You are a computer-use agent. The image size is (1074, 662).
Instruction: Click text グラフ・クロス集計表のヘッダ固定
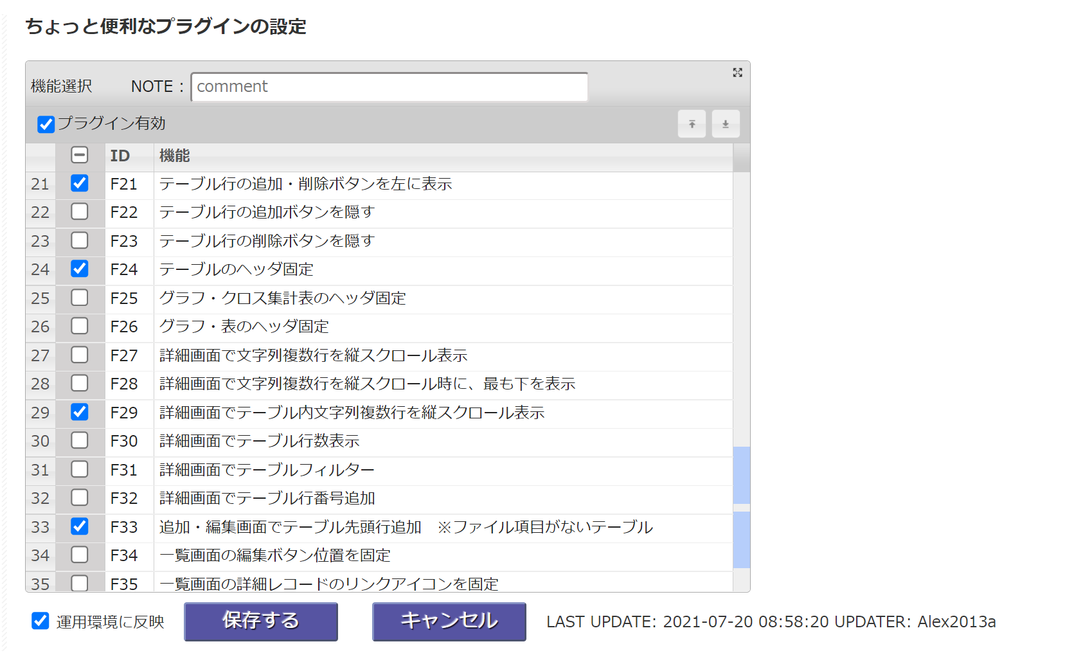tap(283, 298)
